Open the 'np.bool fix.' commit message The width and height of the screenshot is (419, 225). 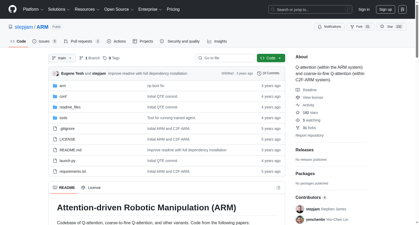tap(156, 86)
